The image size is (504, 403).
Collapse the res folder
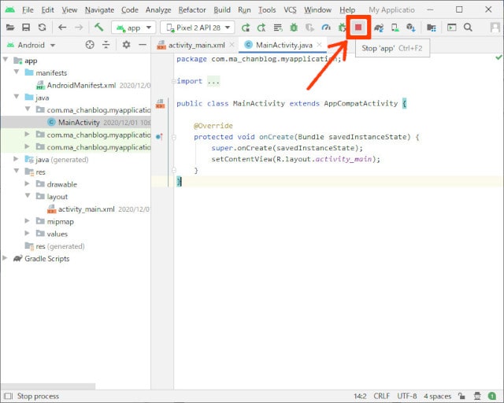(x=17, y=171)
